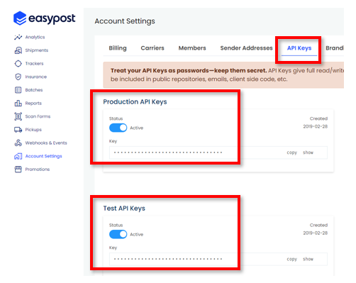Open the Reports page
Viewport: 356px width, 283px height.
click(33, 104)
